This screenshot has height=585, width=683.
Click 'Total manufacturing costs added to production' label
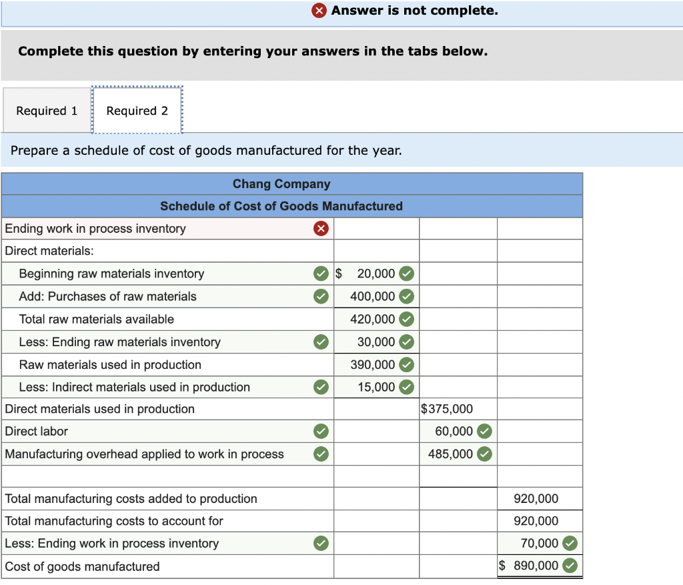click(x=131, y=499)
